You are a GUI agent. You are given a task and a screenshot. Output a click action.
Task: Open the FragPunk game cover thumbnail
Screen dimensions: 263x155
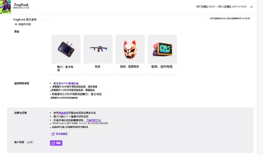click(5, 7)
